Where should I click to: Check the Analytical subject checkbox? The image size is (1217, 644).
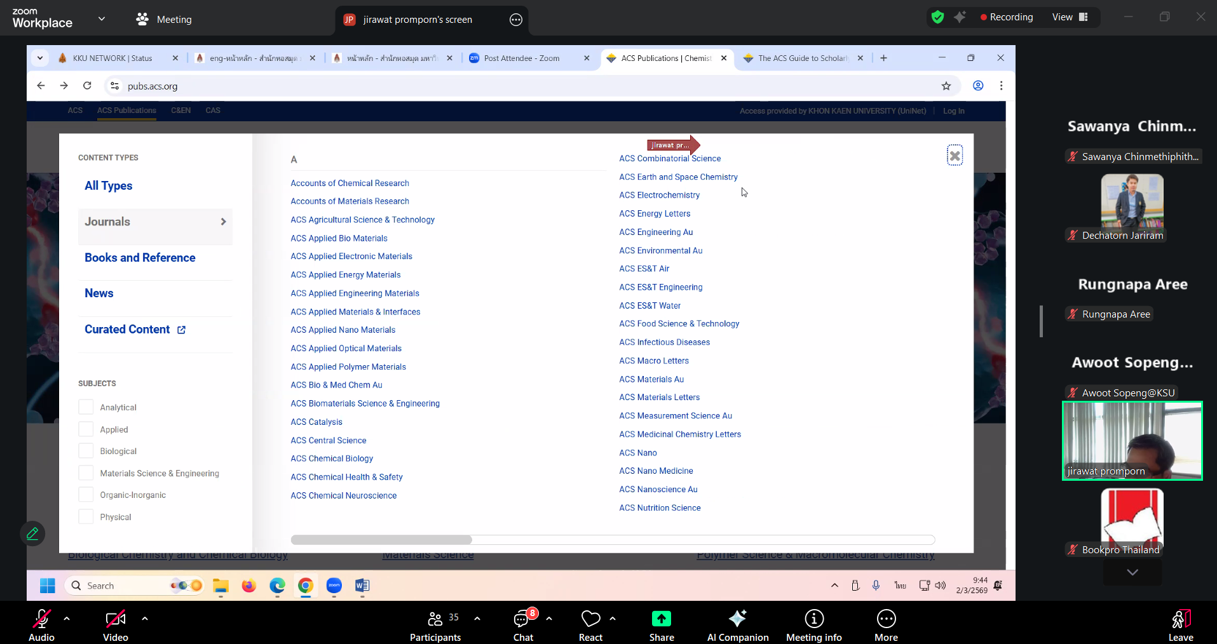pos(86,407)
